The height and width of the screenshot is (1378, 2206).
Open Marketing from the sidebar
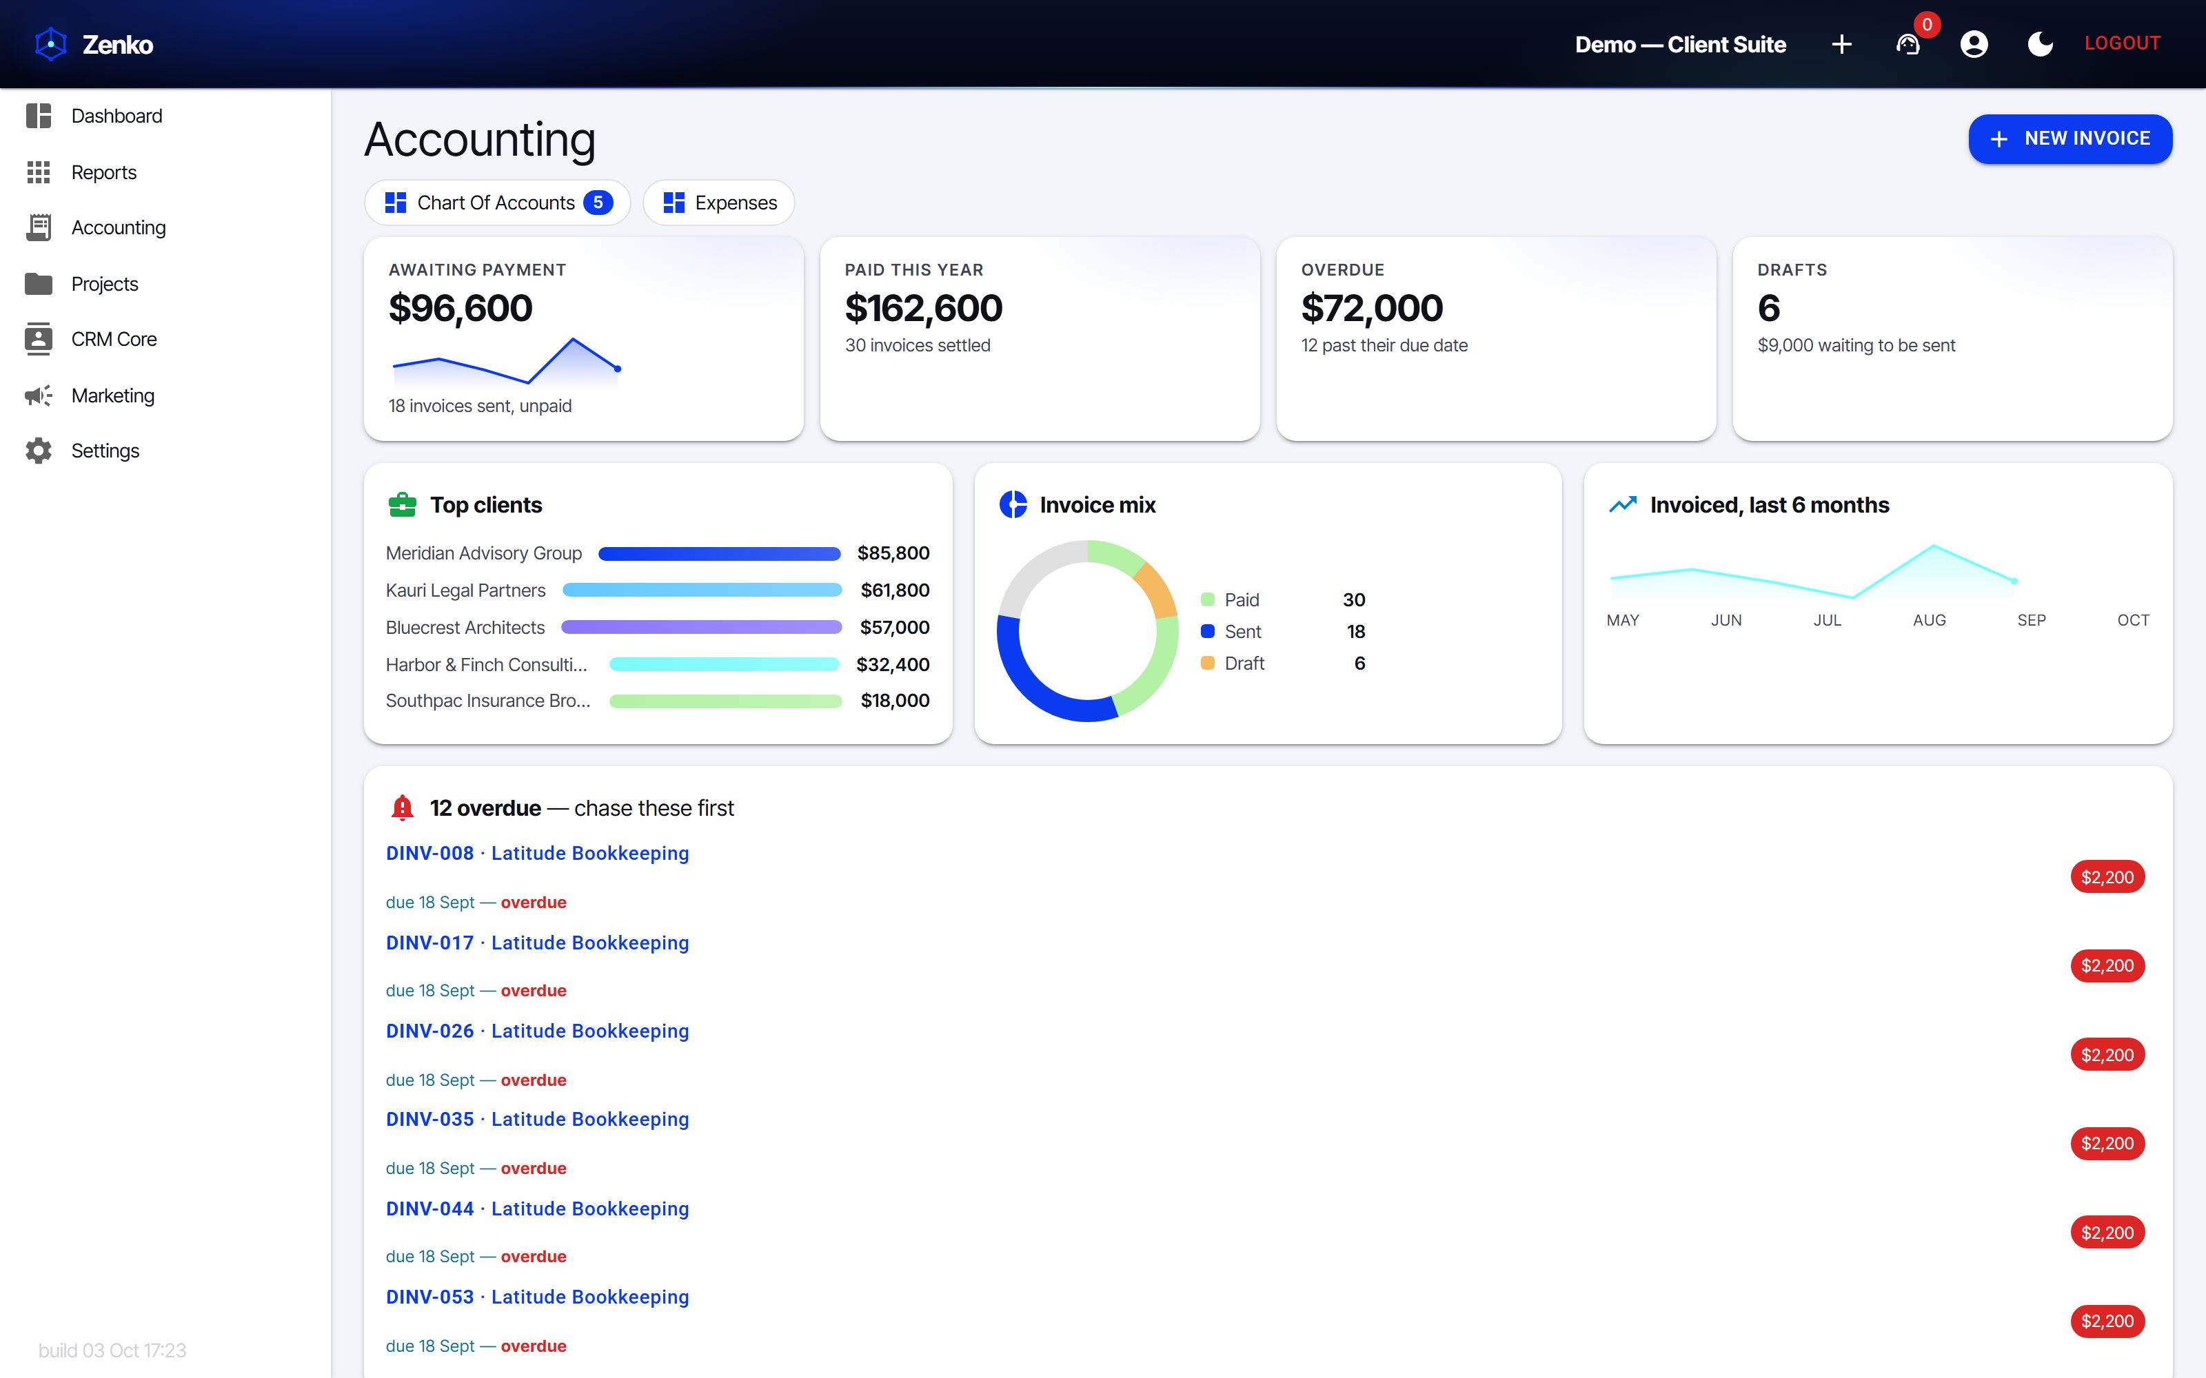165,395
